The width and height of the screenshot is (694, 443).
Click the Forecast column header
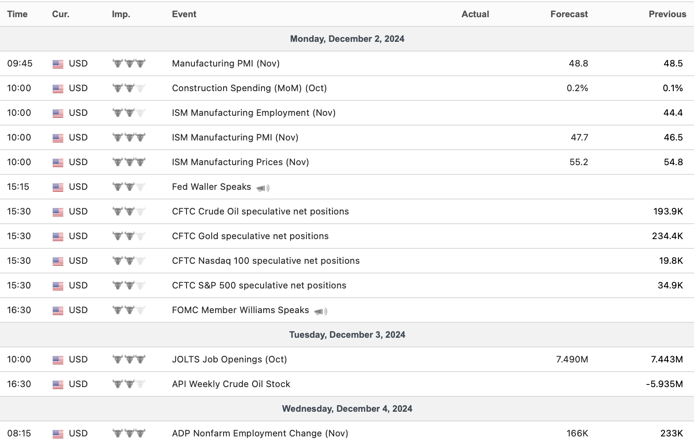[569, 14]
